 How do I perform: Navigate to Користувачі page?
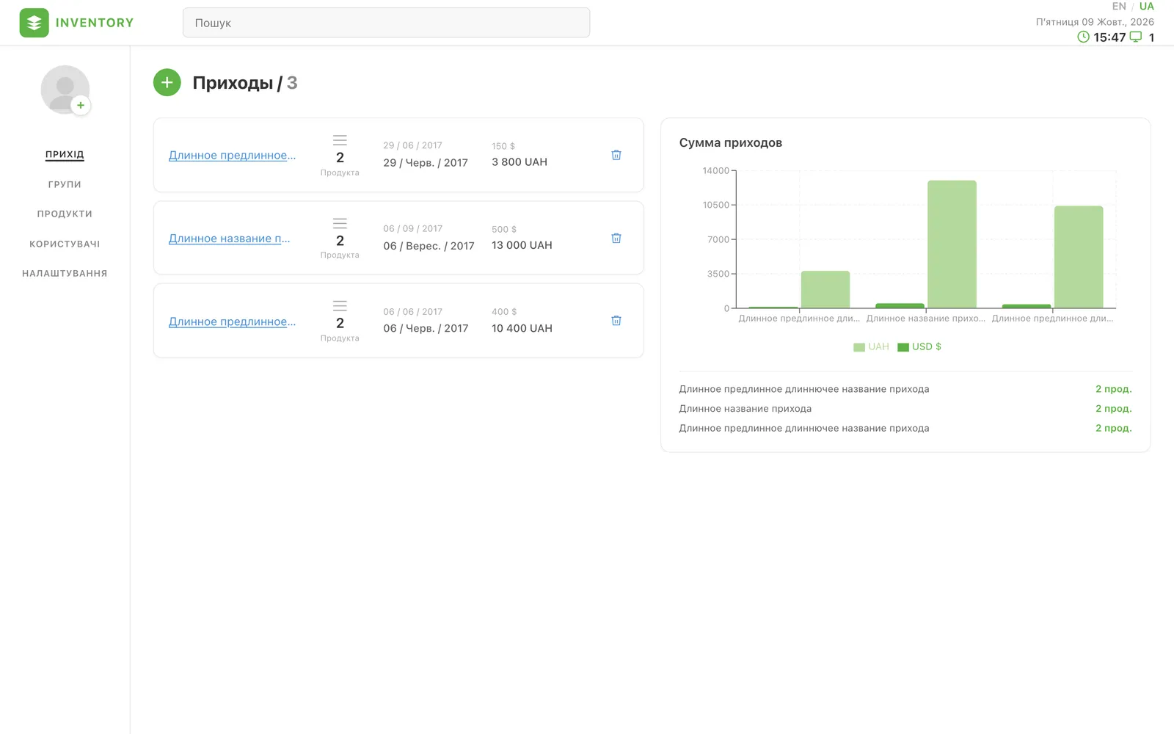click(x=65, y=244)
